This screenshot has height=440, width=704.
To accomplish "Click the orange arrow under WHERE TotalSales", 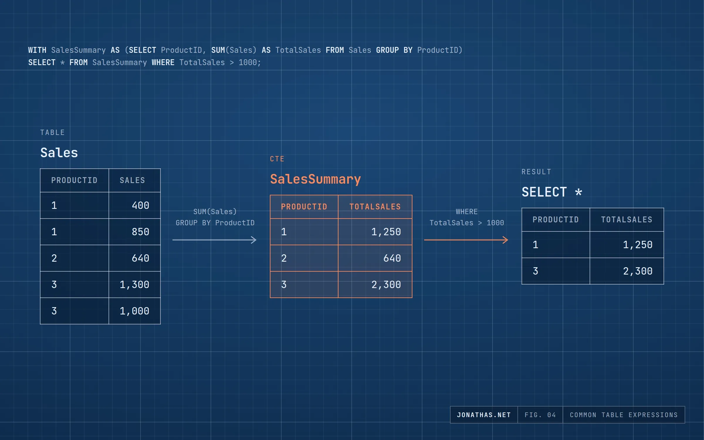I will pyautogui.click(x=466, y=240).
